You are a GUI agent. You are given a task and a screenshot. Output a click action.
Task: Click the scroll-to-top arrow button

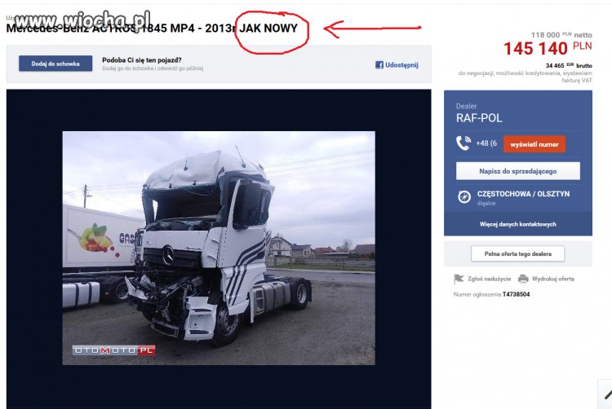pyautogui.click(x=606, y=394)
